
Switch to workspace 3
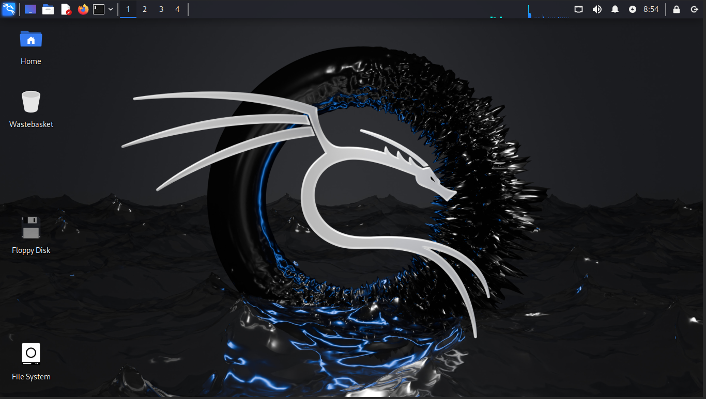[161, 9]
